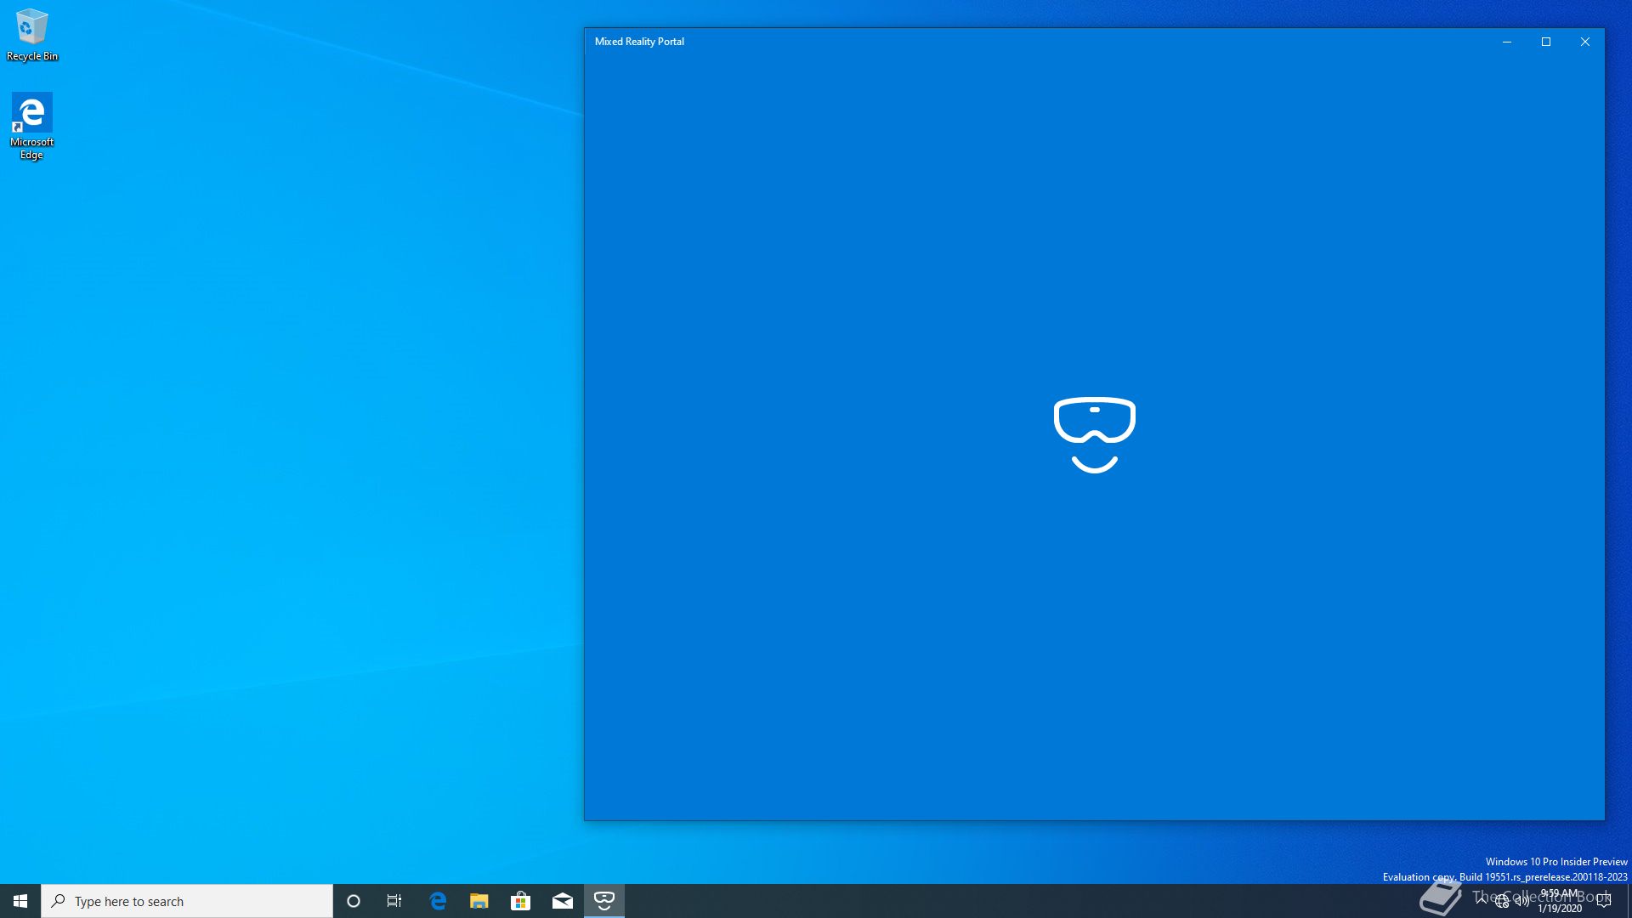Open the Windows Start menu
The height and width of the screenshot is (918, 1632).
point(20,901)
